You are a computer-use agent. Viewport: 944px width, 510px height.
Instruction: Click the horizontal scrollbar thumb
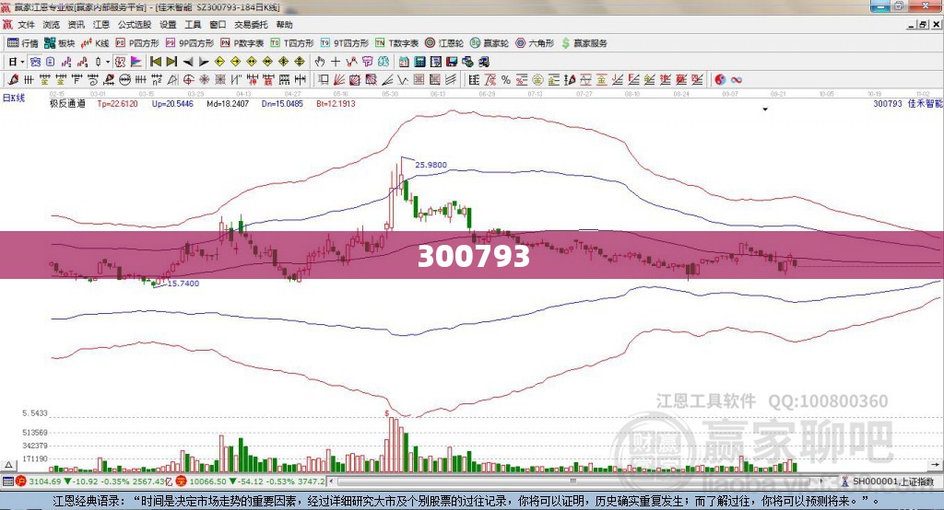coord(572,481)
